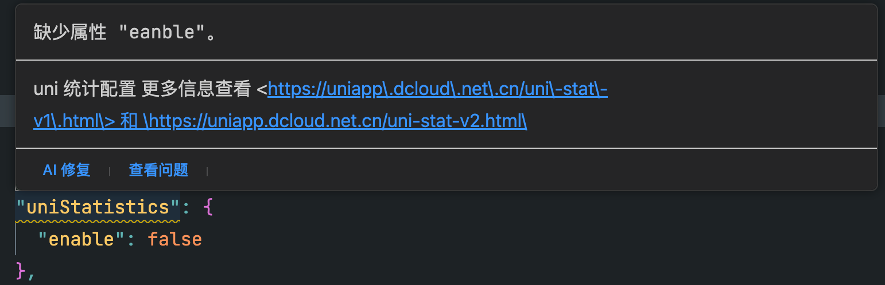Click the 和 character between the two links
The width and height of the screenshot is (885, 285).
[129, 121]
